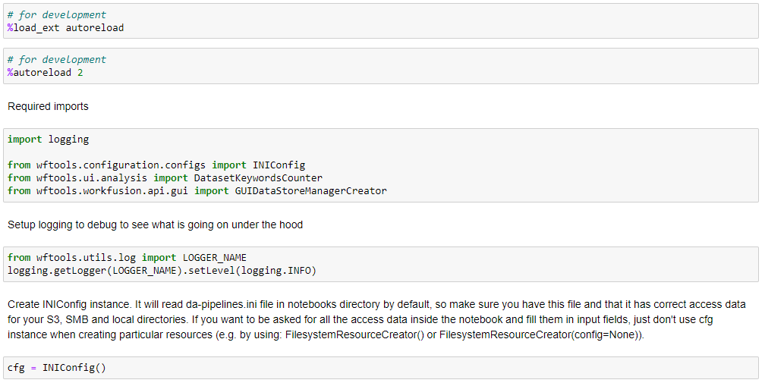The width and height of the screenshot is (765, 383).
Task: Click the %load_ext autoreload code cell
Action: 380,21
